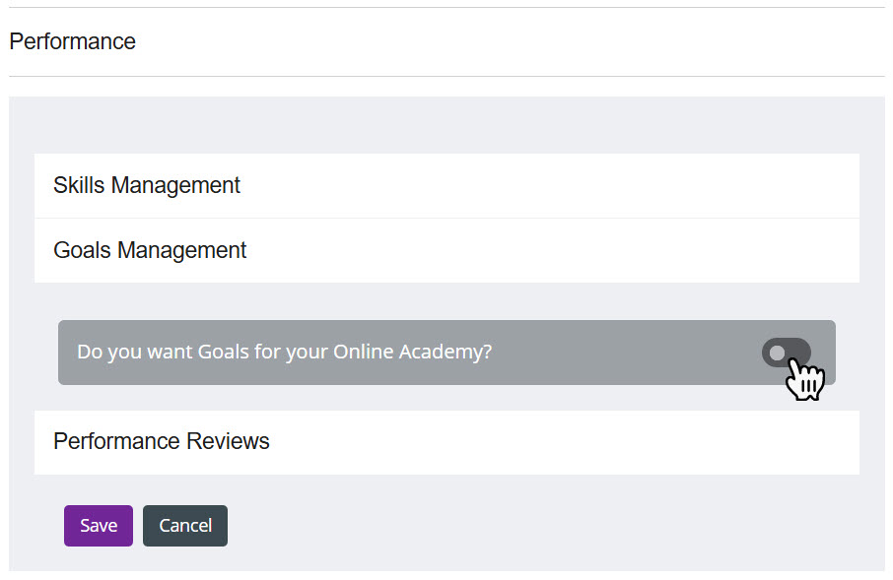
Task: Click the purple Save button
Action: pos(99,526)
